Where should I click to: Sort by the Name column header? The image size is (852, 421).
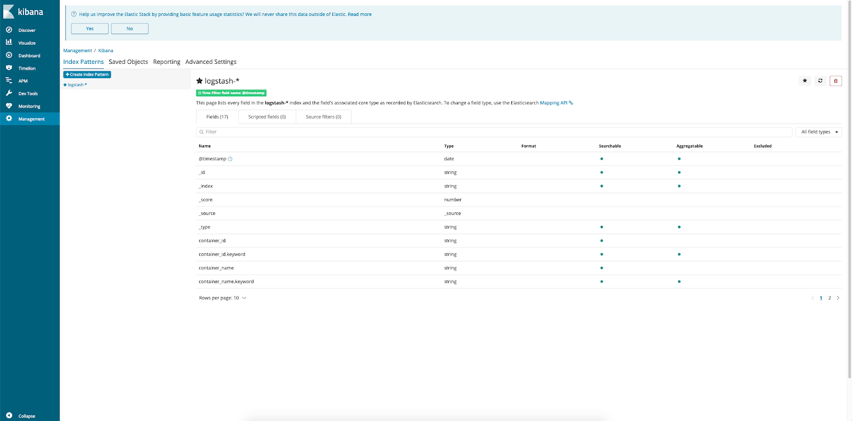[x=204, y=146]
